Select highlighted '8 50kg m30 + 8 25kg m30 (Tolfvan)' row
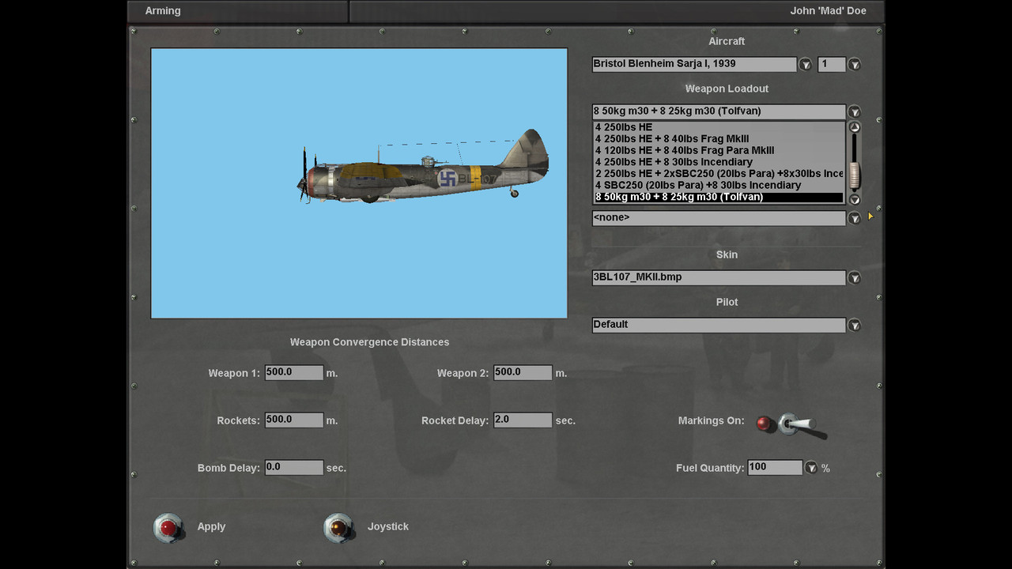The height and width of the screenshot is (569, 1012). tap(719, 197)
